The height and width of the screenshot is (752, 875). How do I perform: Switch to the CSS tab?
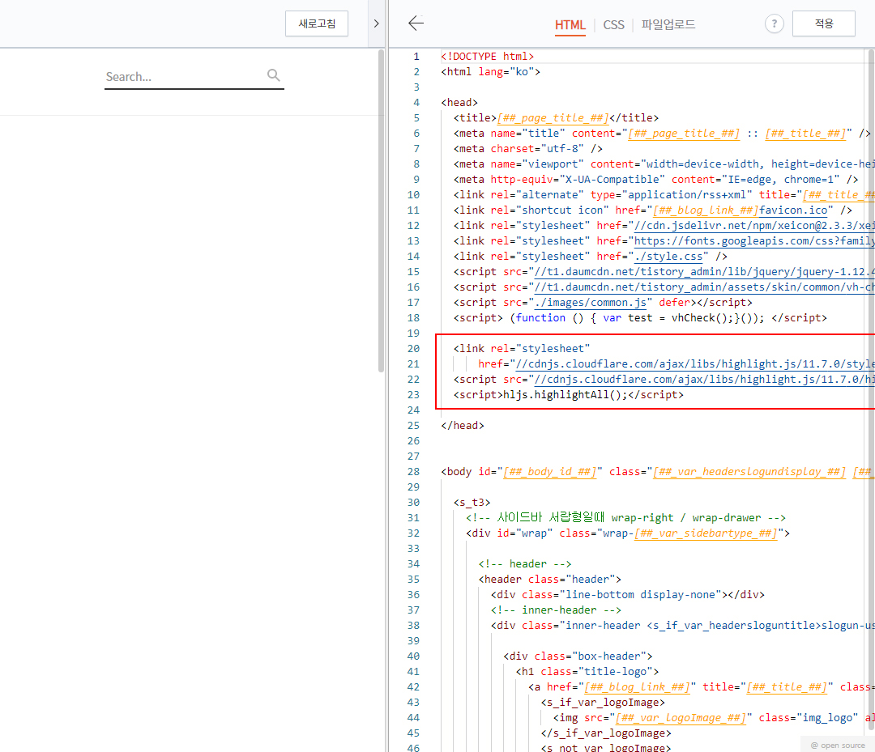point(613,25)
